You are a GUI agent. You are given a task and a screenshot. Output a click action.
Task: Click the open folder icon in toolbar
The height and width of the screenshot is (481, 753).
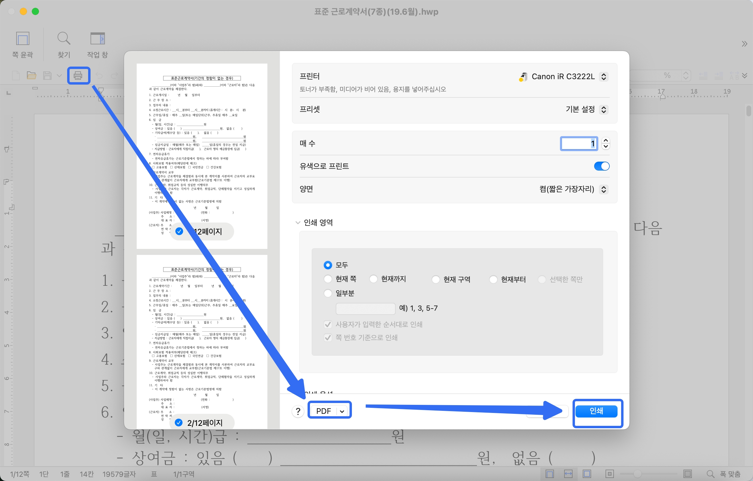[x=31, y=75]
